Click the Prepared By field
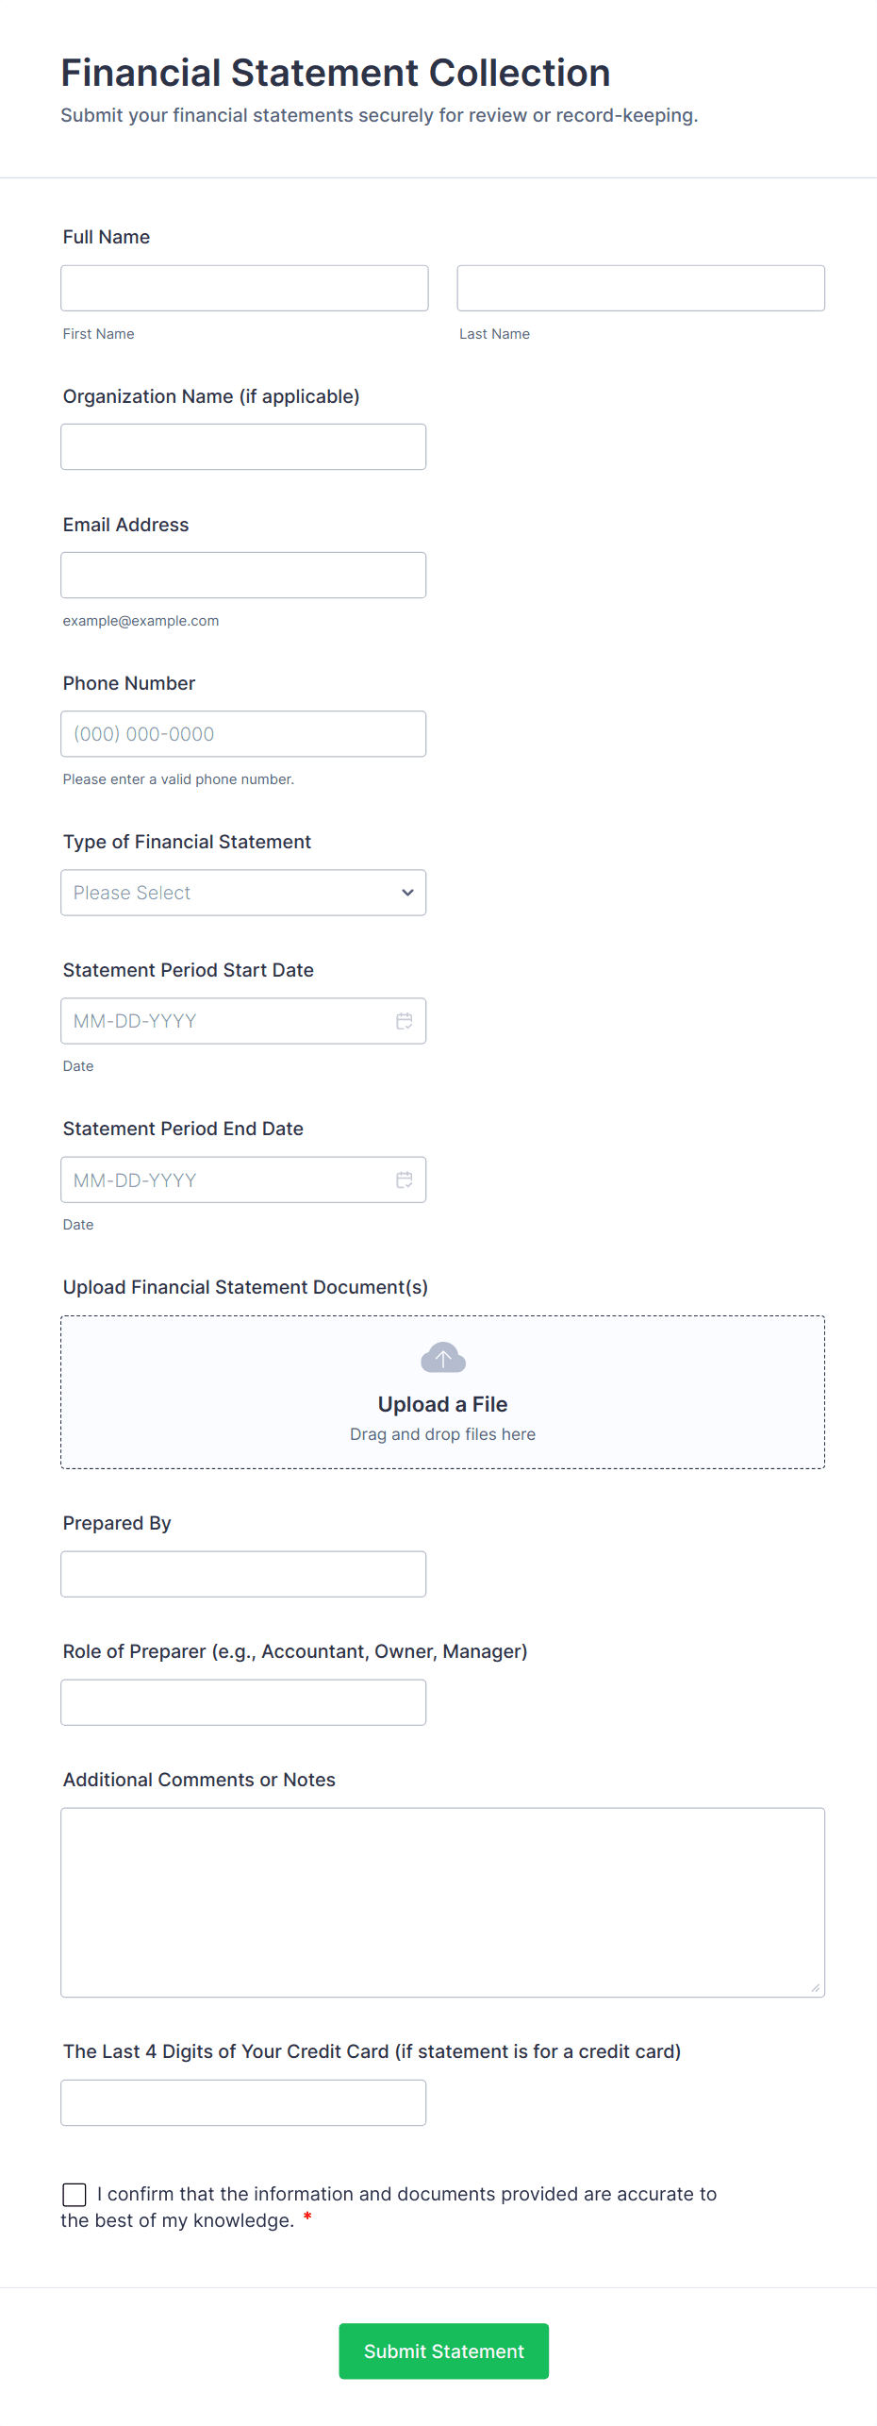The height and width of the screenshot is (2426, 877). pos(243,1574)
